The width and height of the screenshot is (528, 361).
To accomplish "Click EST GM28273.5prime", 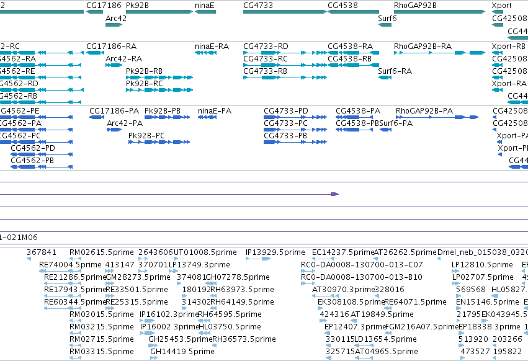I will click(138, 277).
